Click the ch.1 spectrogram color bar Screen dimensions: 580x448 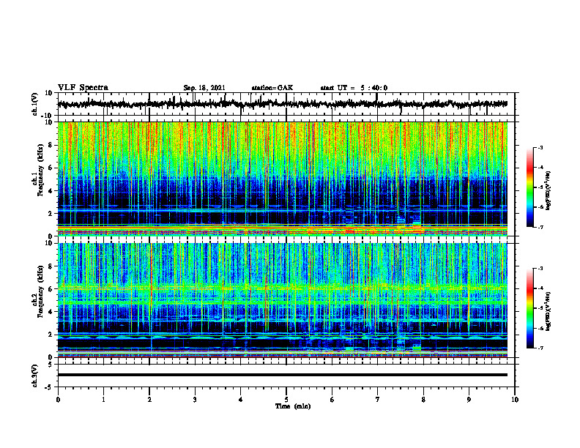529,187
